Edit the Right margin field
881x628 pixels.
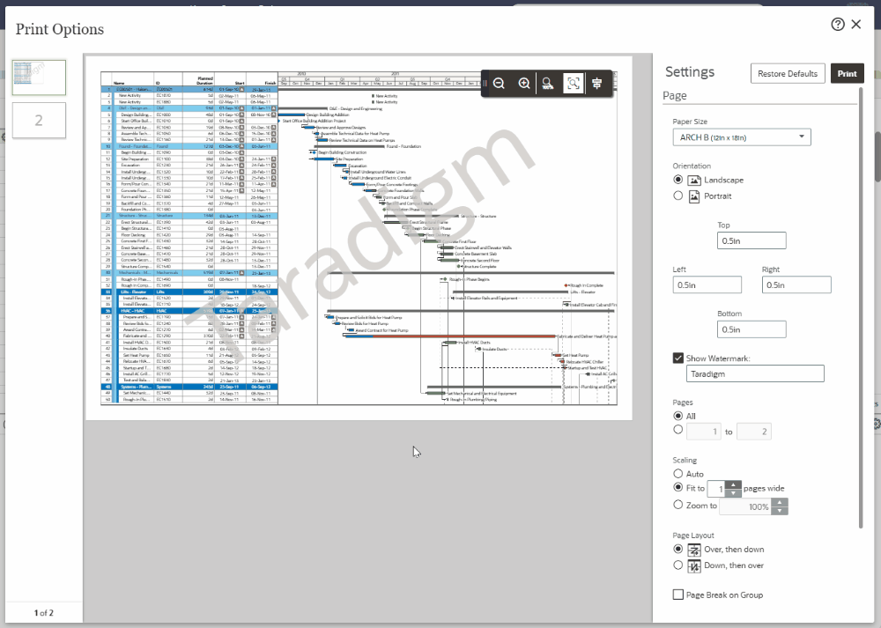pos(796,285)
